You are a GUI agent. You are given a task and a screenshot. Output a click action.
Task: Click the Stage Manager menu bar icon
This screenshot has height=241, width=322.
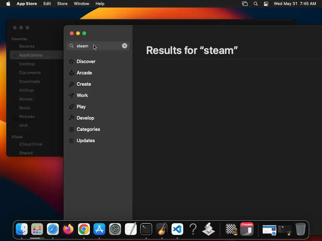coord(245,4)
